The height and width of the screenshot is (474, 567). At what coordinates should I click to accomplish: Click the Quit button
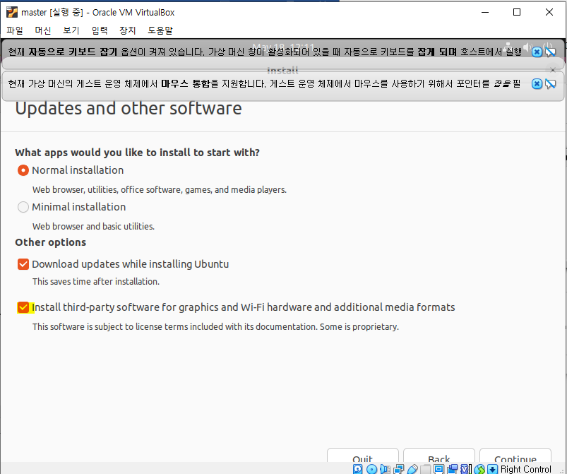(363, 456)
